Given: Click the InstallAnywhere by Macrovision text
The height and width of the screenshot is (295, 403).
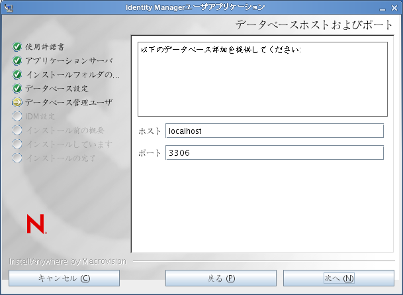Looking at the screenshot, I should tap(68, 261).
